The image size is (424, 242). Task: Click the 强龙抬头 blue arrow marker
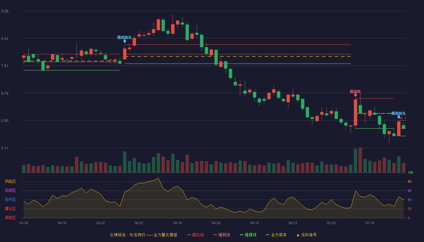pyautogui.click(x=125, y=41)
